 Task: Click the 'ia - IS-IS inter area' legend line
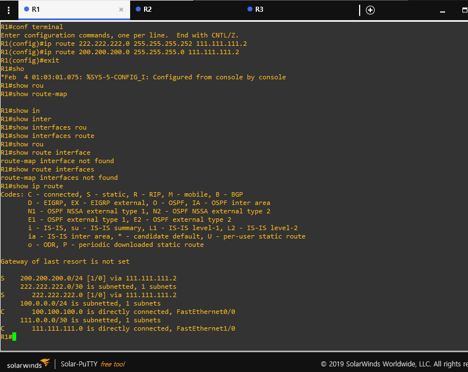tap(166, 236)
